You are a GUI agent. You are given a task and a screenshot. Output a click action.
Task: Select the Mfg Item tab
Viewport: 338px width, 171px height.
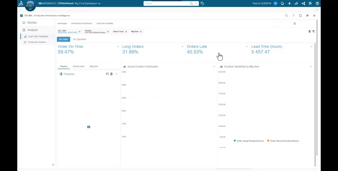(x=94, y=67)
